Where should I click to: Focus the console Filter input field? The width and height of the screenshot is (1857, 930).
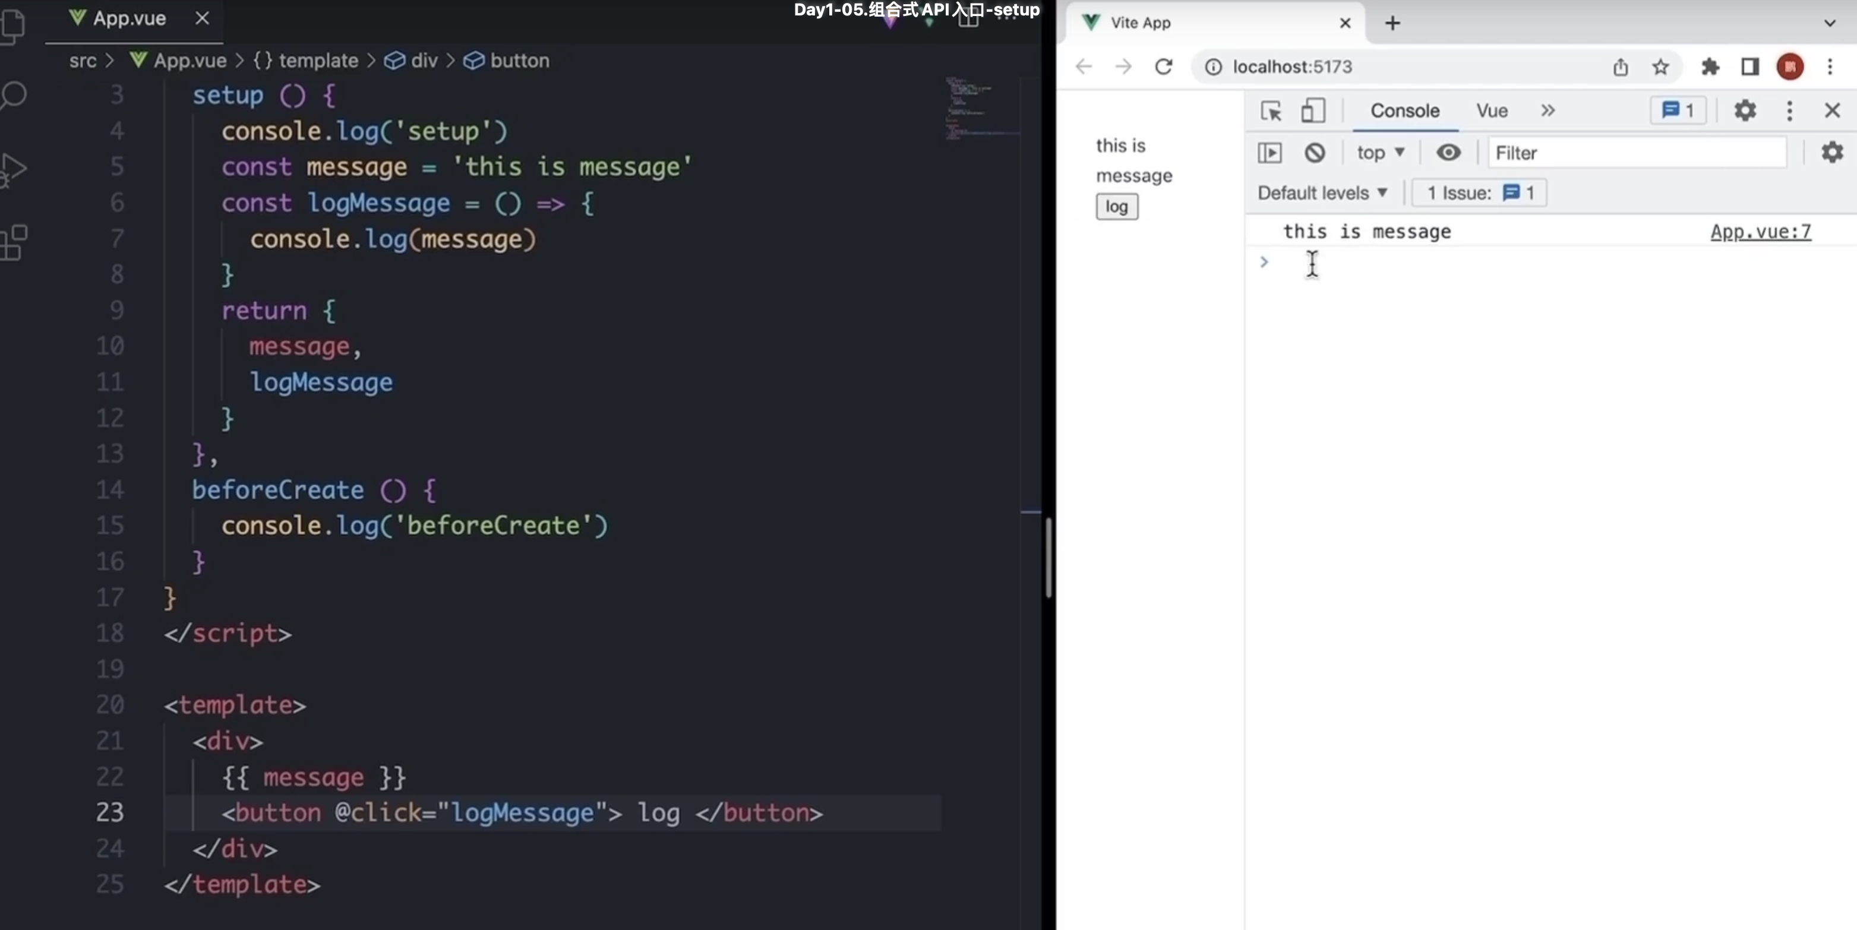click(1637, 153)
